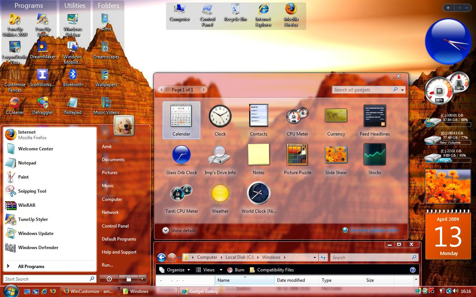Select the Defraggler desktop shortcut

pos(42,106)
